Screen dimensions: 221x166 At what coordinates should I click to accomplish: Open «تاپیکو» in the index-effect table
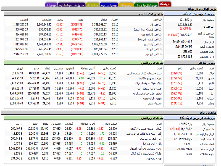[211, 83]
